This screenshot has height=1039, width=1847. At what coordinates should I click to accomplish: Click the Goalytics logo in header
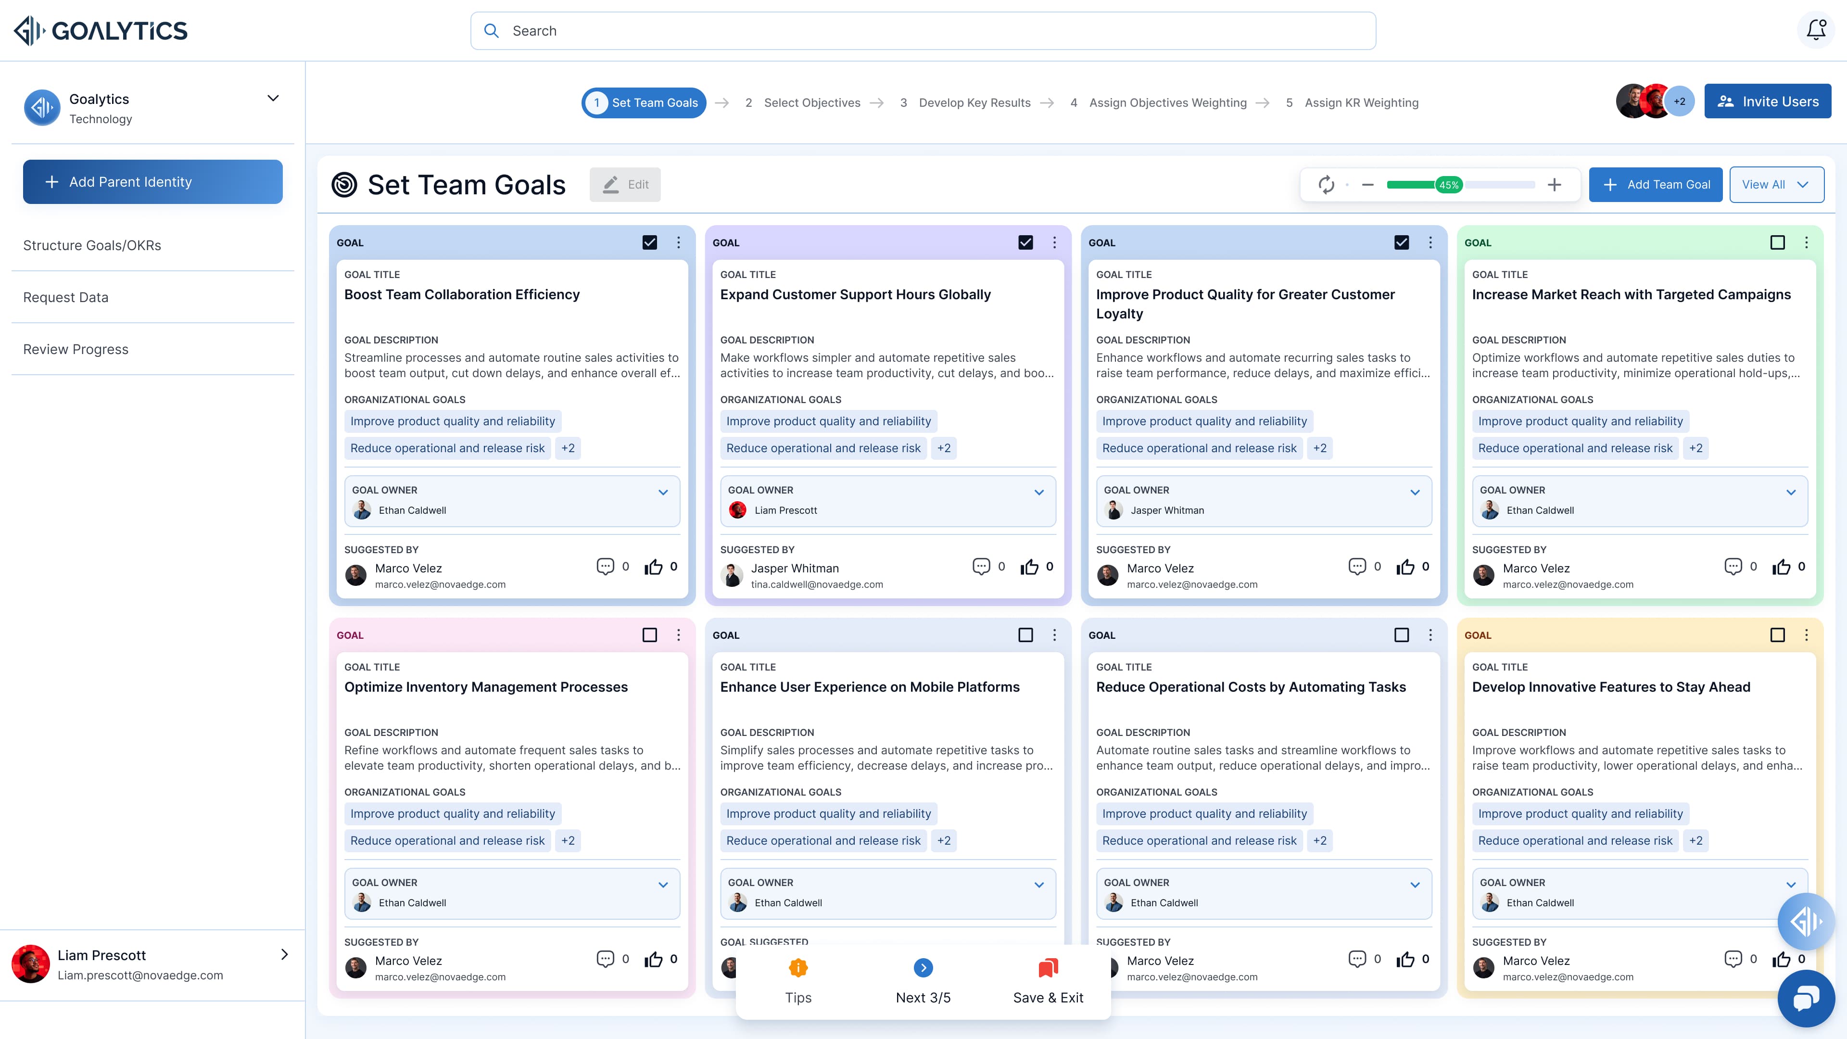[101, 30]
